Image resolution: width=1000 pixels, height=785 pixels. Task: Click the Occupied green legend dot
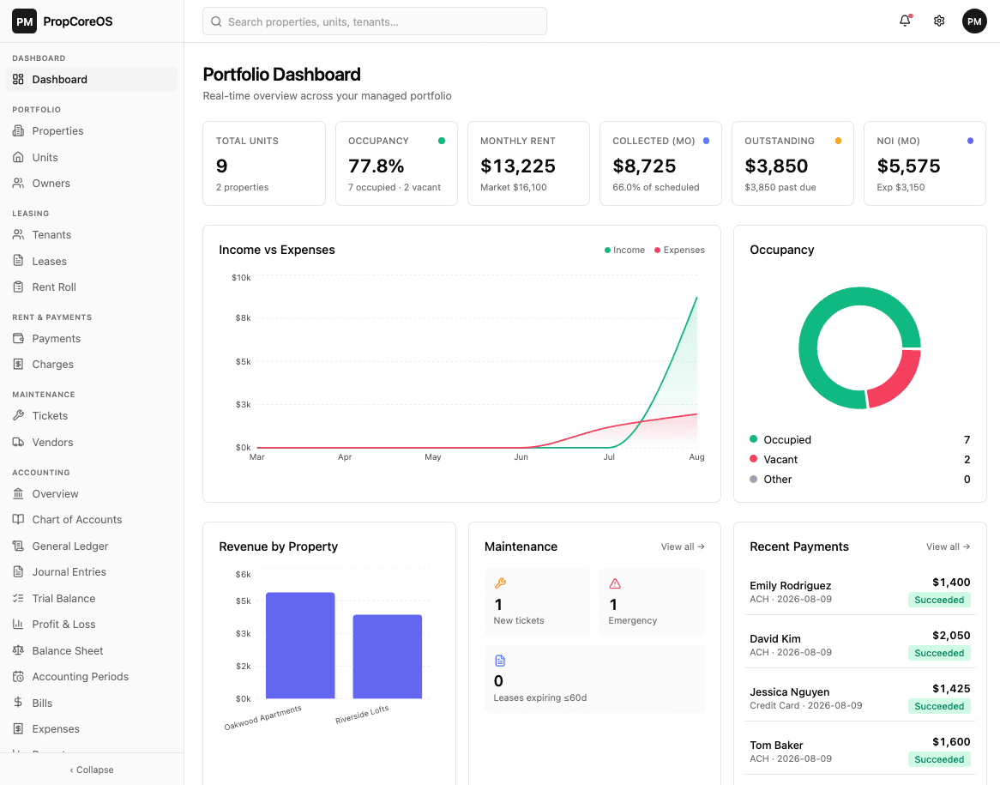[753, 439]
